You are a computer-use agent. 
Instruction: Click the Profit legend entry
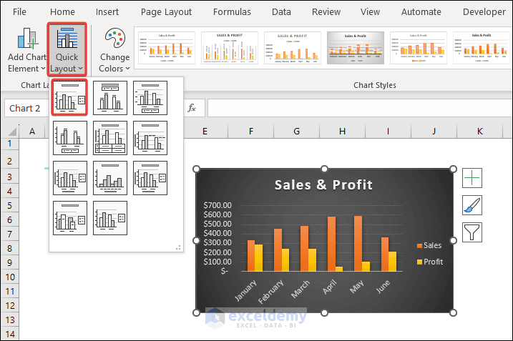tap(430, 262)
